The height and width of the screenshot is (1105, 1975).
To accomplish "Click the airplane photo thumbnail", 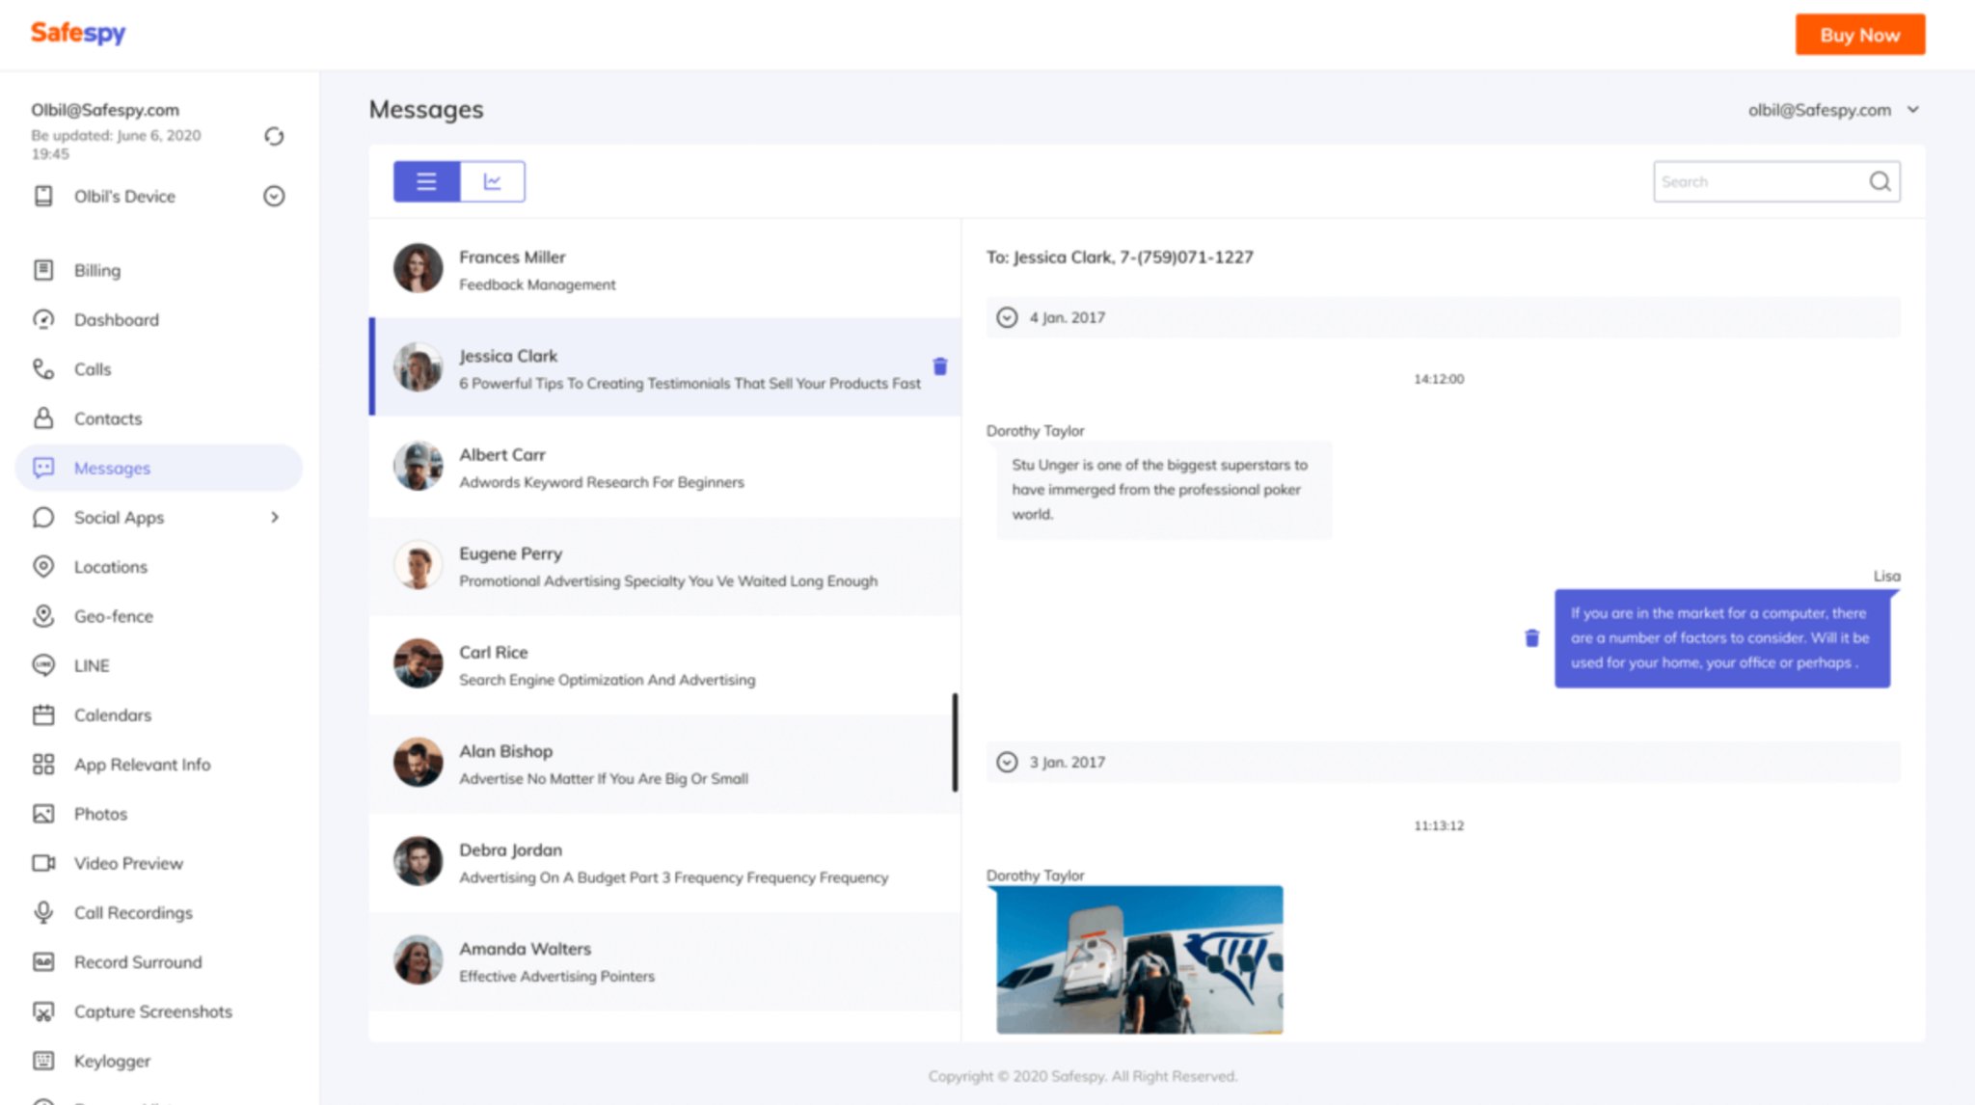I will 1139,959.
